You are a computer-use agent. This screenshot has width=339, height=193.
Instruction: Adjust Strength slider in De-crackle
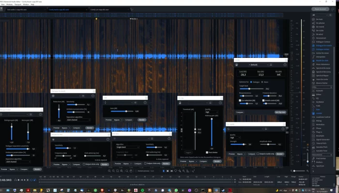tap(238, 144)
